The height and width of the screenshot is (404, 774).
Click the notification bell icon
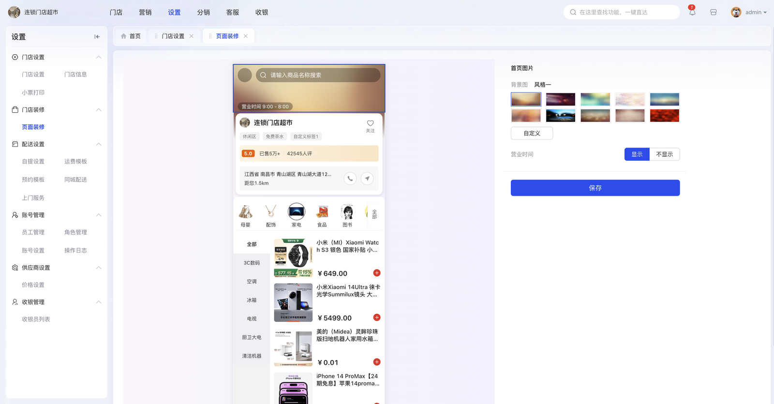pyautogui.click(x=692, y=12)
